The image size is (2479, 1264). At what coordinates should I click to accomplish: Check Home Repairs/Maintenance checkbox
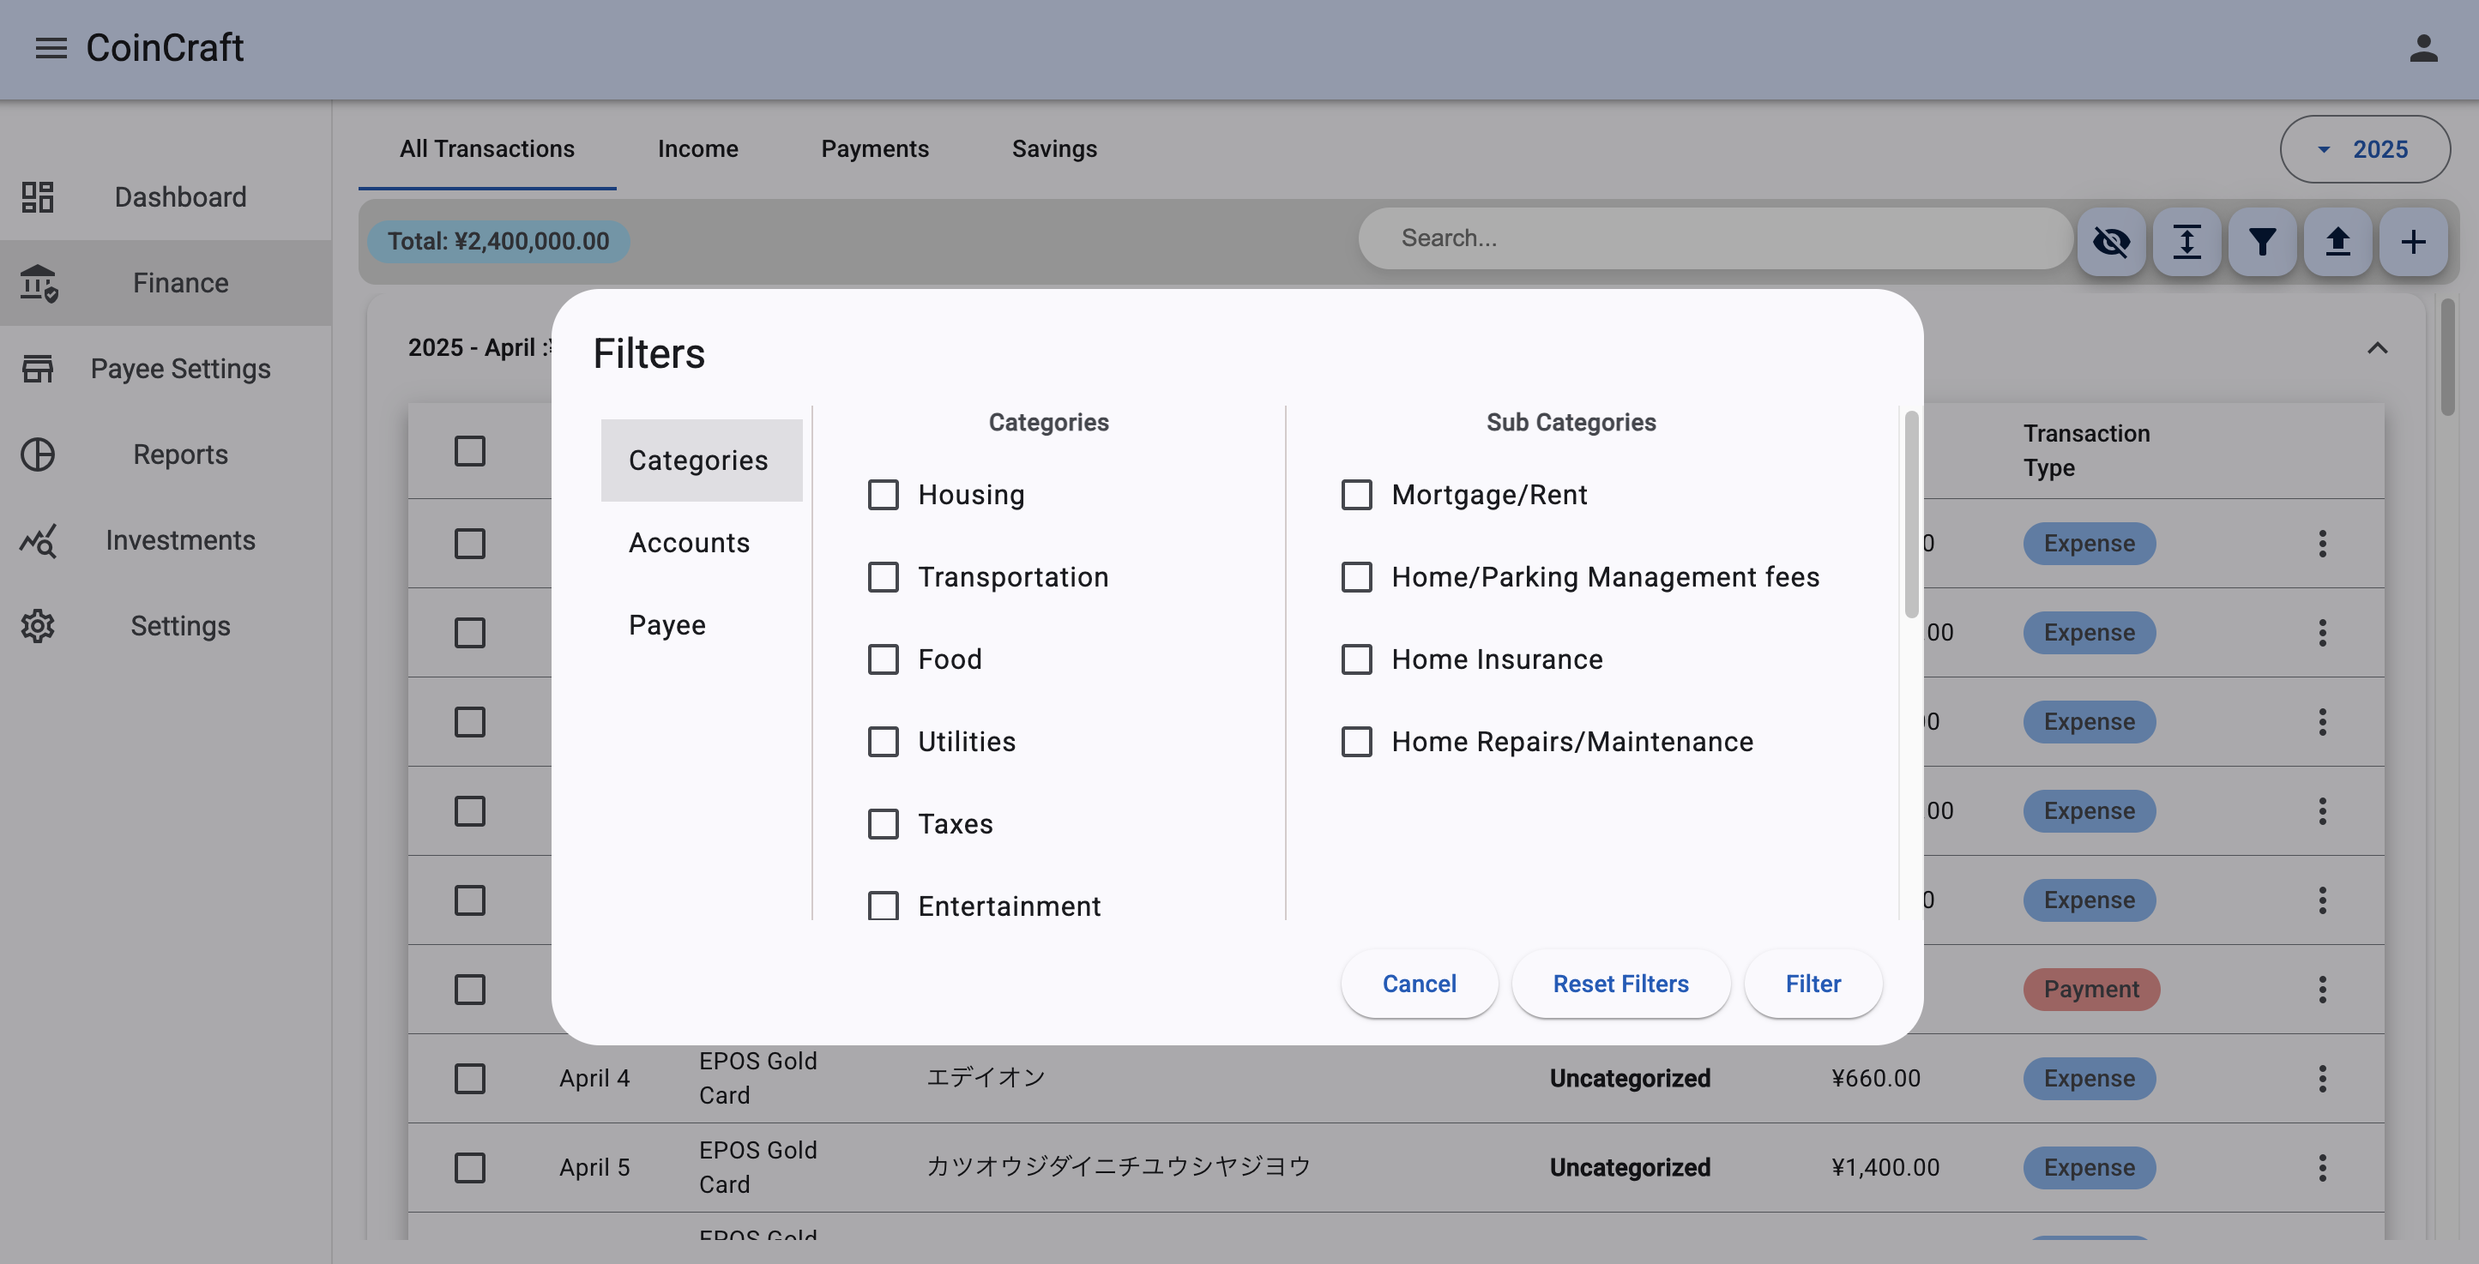point(1357,742)
